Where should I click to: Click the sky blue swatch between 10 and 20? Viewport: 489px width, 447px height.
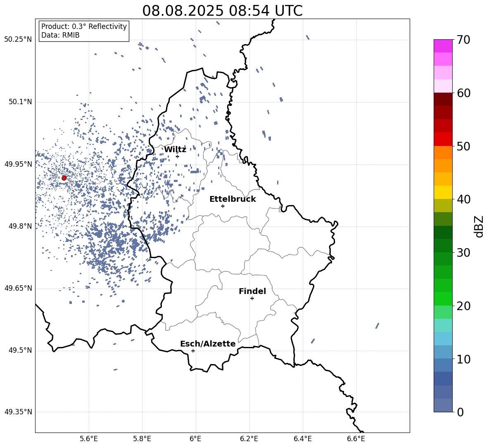click(443, 339)
